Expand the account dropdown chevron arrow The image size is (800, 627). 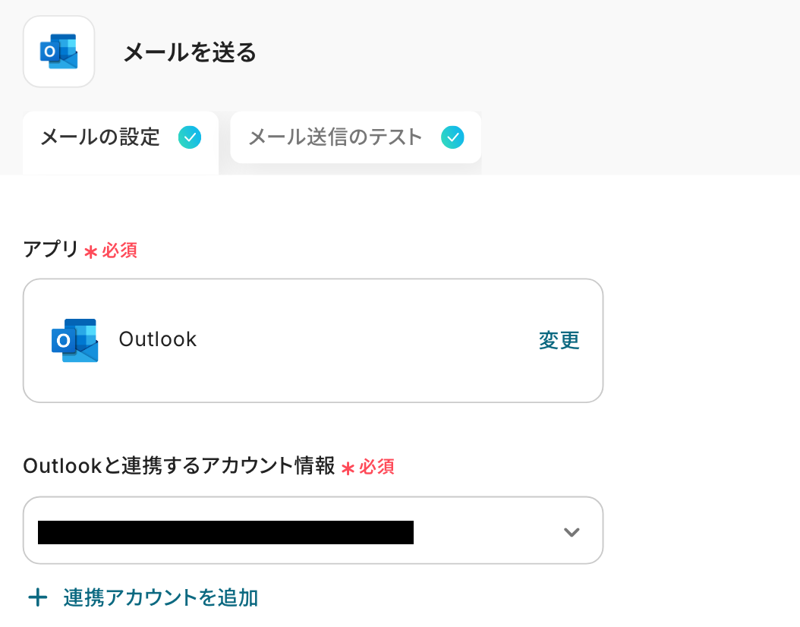coord(572,532)
